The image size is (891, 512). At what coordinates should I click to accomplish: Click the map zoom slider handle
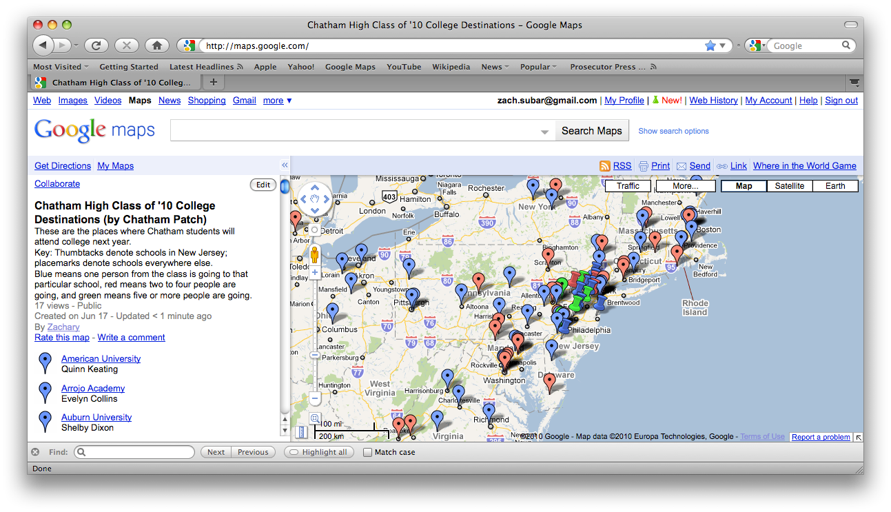(x=315, y=356)
